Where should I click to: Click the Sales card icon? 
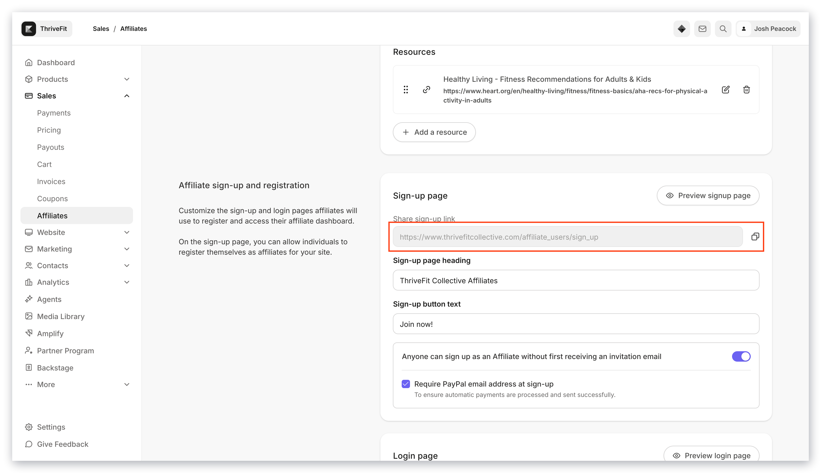click(x=29, y=96)
